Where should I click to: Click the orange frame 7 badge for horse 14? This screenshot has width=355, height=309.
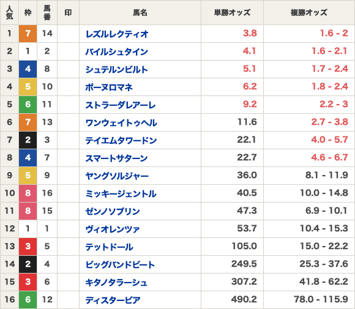pyautogui.click(x=28, y=34)
